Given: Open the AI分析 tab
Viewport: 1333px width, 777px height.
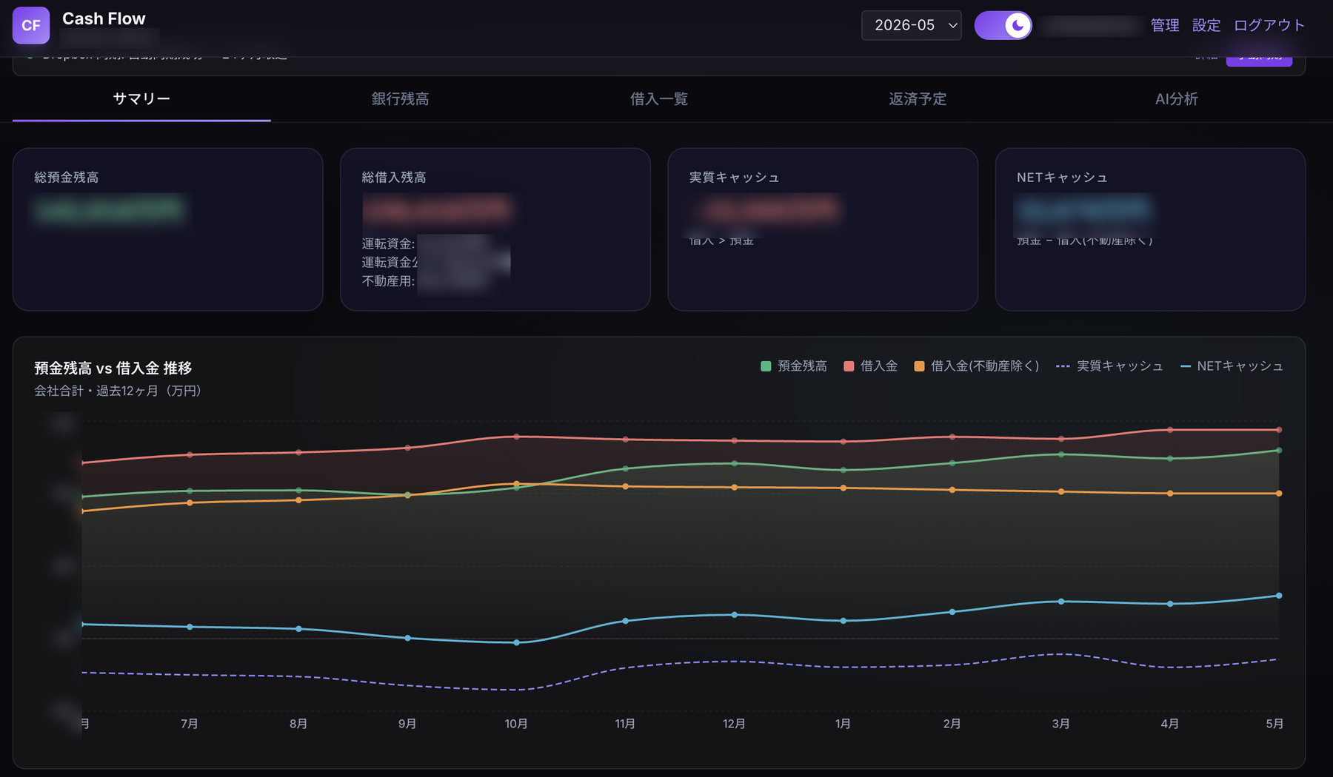Looking at the screenshot, I should click(1176, 99).
